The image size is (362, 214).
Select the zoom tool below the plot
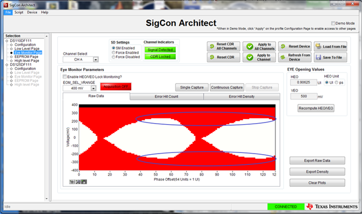[x=78, y=182]
